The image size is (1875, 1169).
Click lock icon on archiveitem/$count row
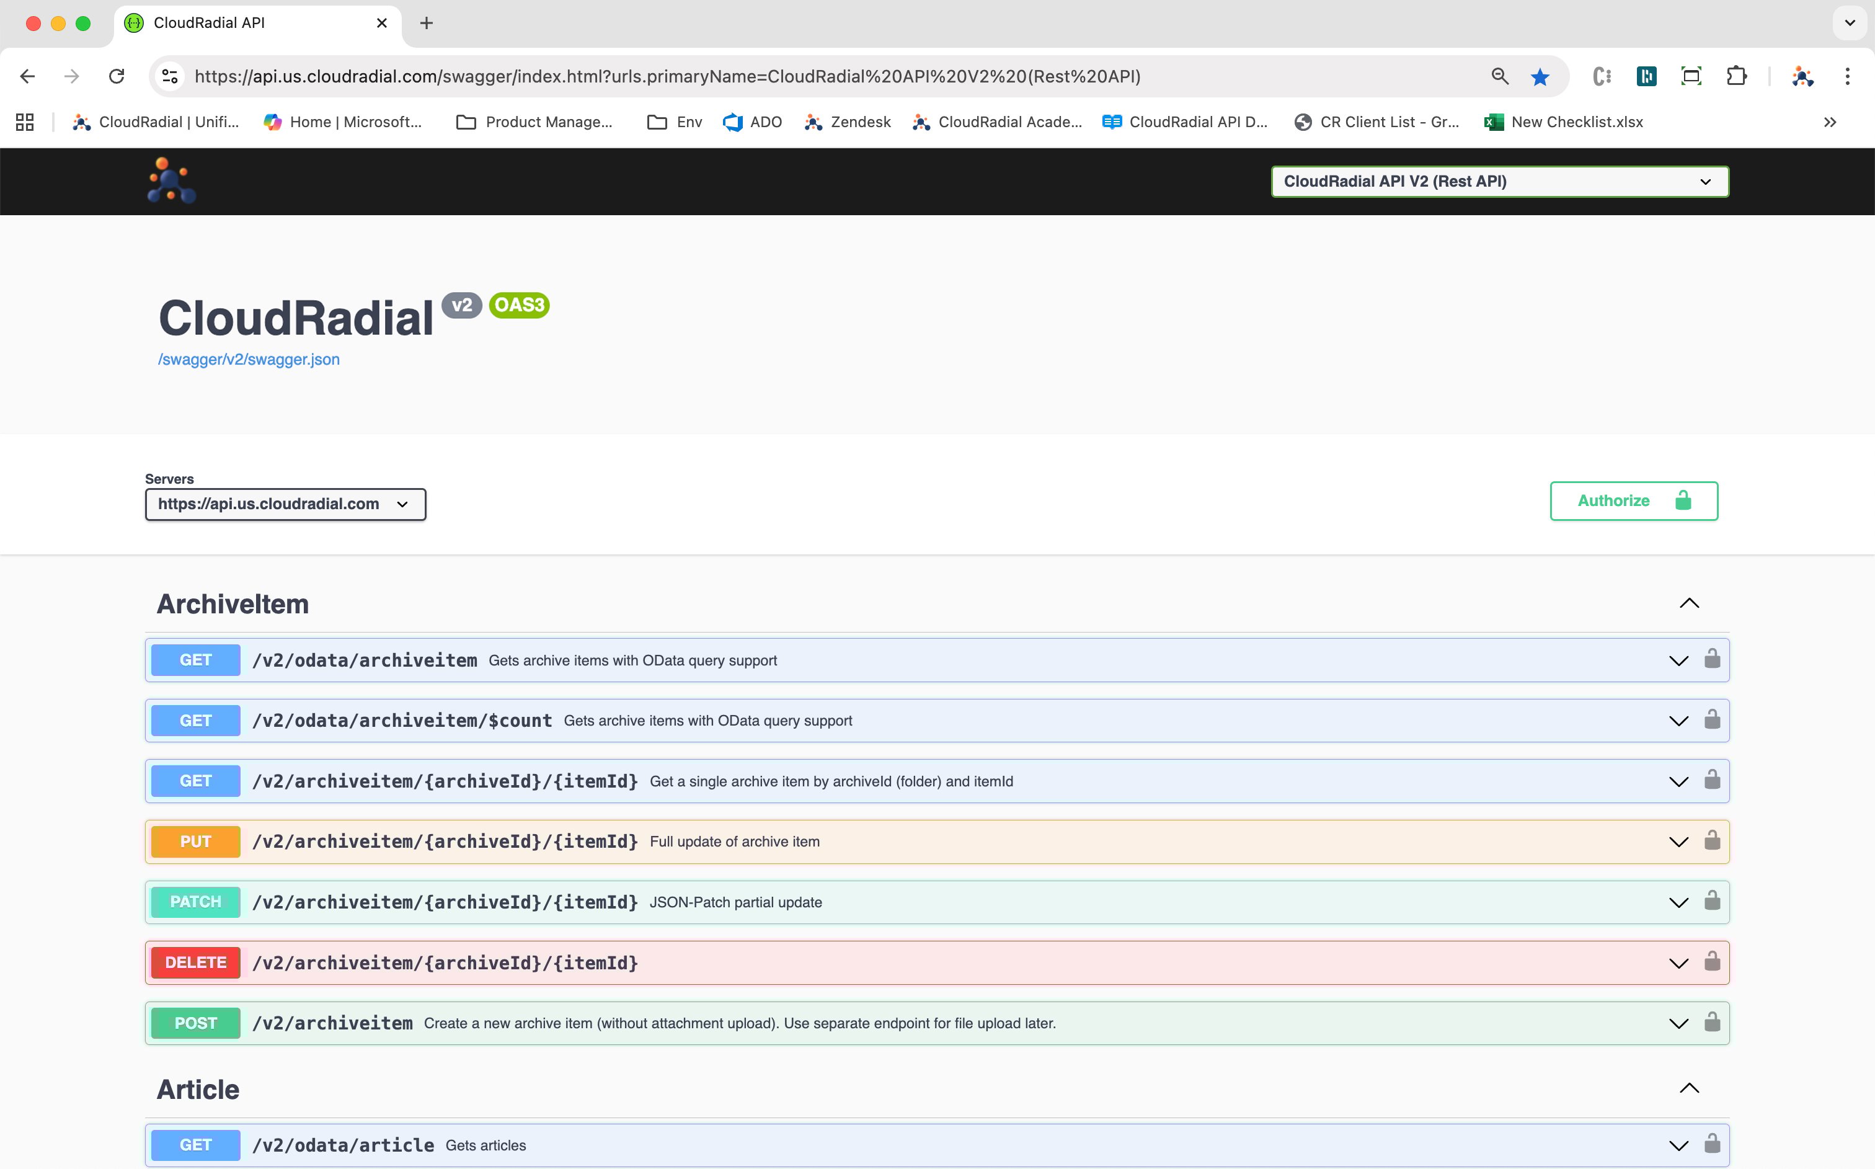[1712, 719]
